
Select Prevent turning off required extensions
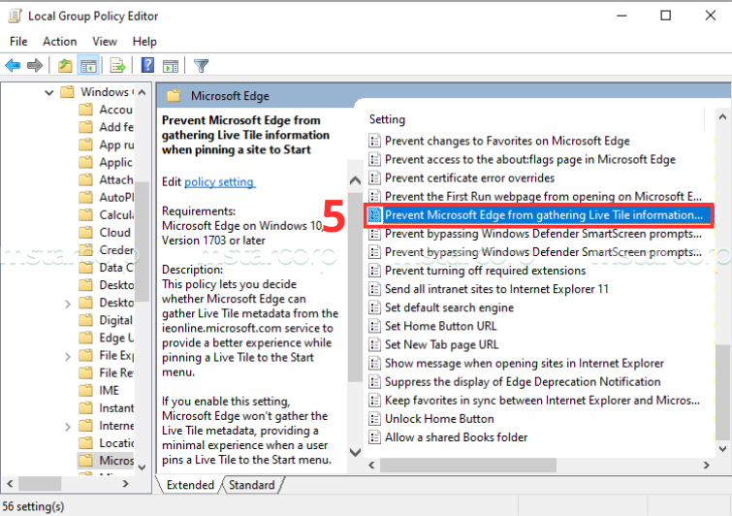pyautogui.click(x=485, y=271)
